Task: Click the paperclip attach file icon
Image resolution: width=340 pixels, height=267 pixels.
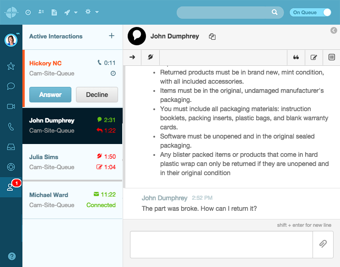Action: [x=323, y=244]
